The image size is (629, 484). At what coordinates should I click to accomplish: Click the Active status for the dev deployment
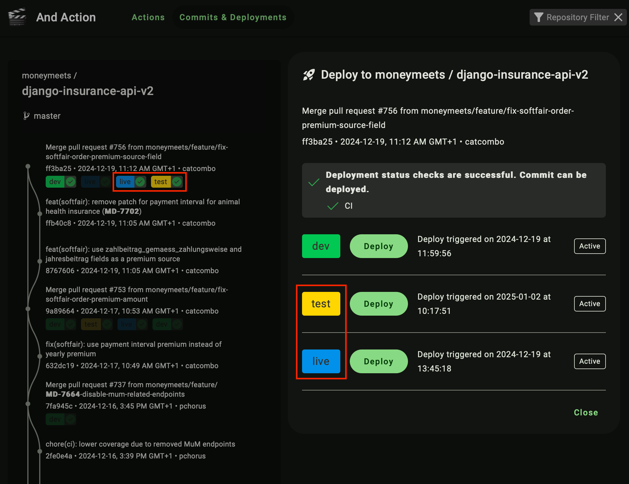point(590,246)
